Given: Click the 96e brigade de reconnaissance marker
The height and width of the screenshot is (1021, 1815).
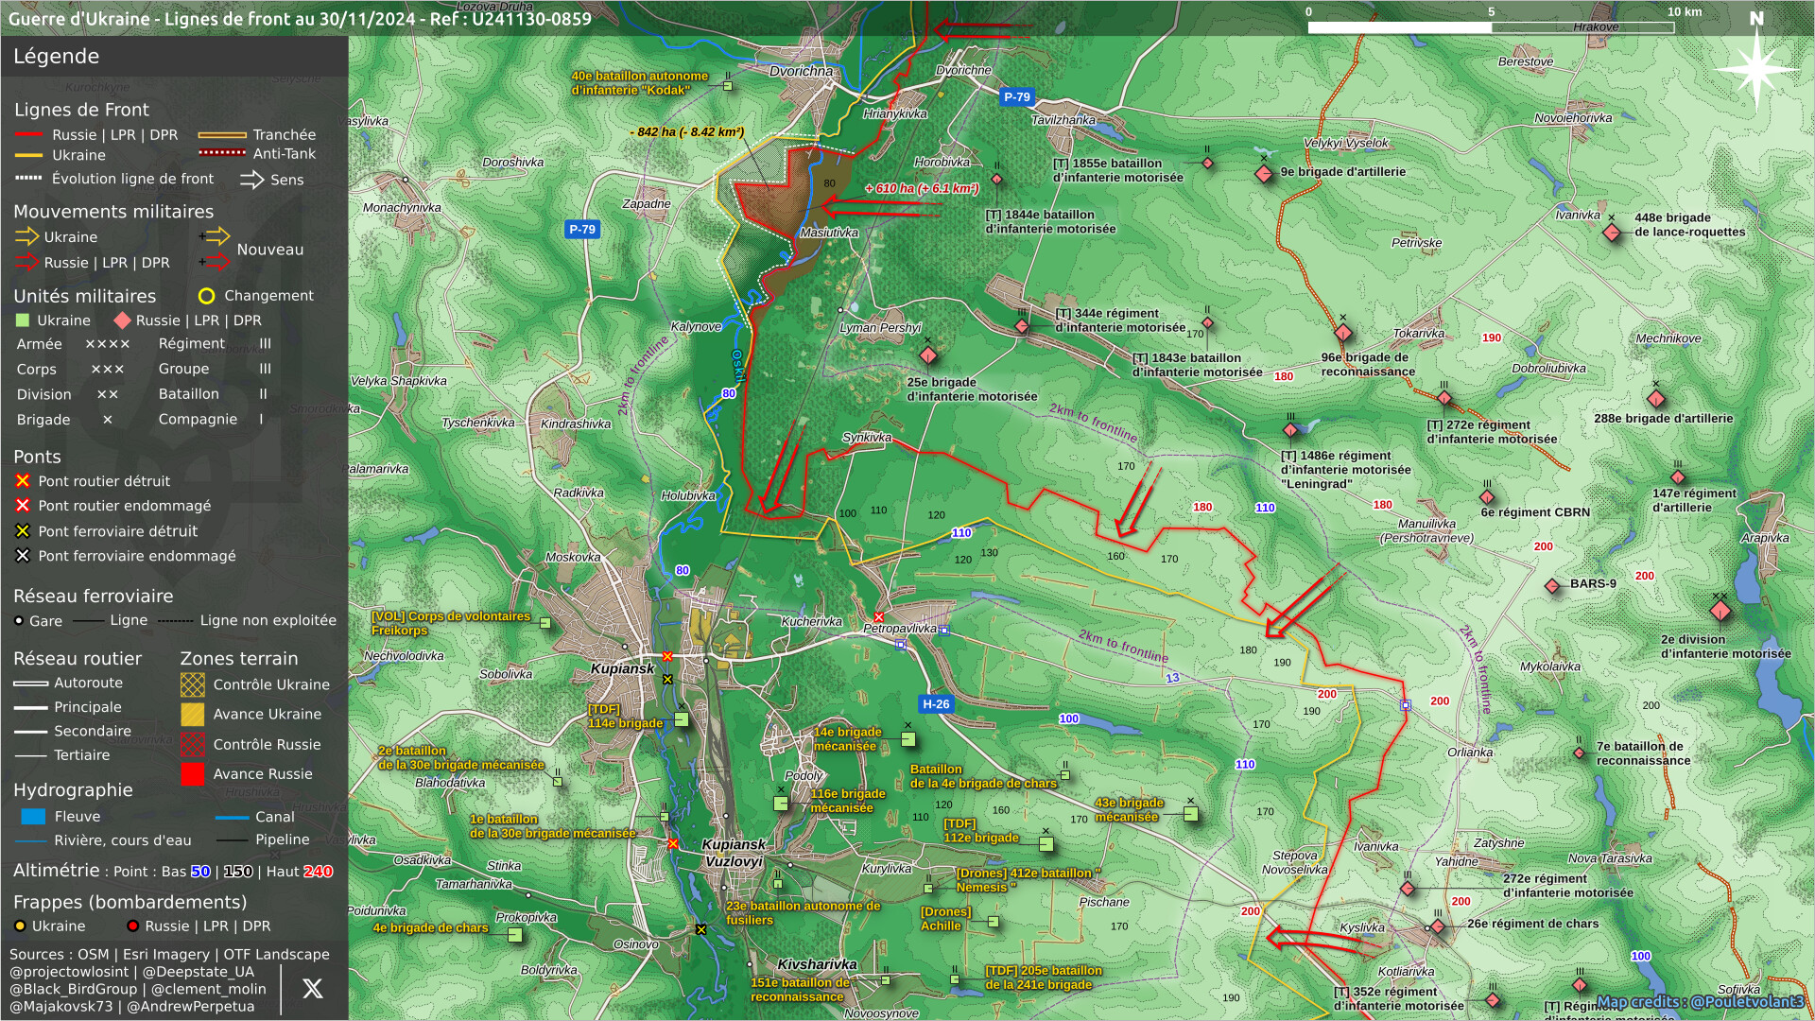Looking at the screenshot, I should click(x=1343, y=333).
